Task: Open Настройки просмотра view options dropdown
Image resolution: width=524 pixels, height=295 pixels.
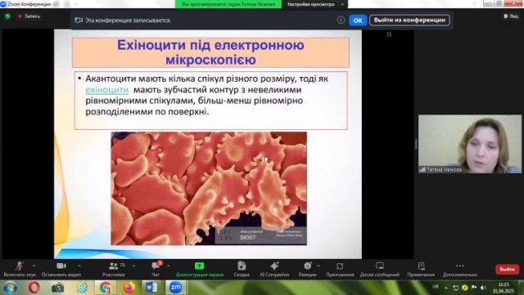Action: tap(315, 4)
